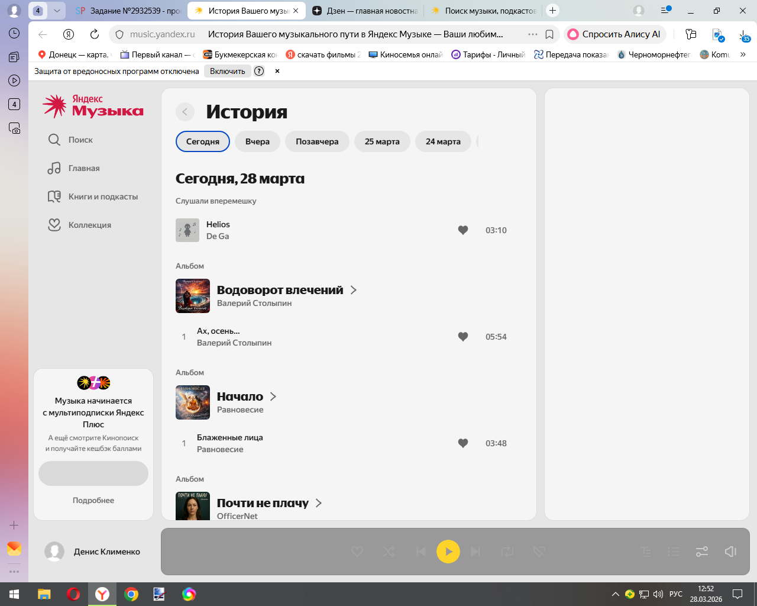Open the screenshot tool in side panel
Image resolution: width=757 pixels, height=606 pixels.
point(14,128)
